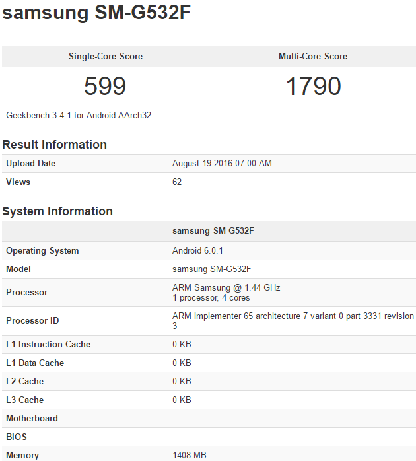The image size is (416, 461).
Task: Select the Multi-Core Score header
Action: 313,57
